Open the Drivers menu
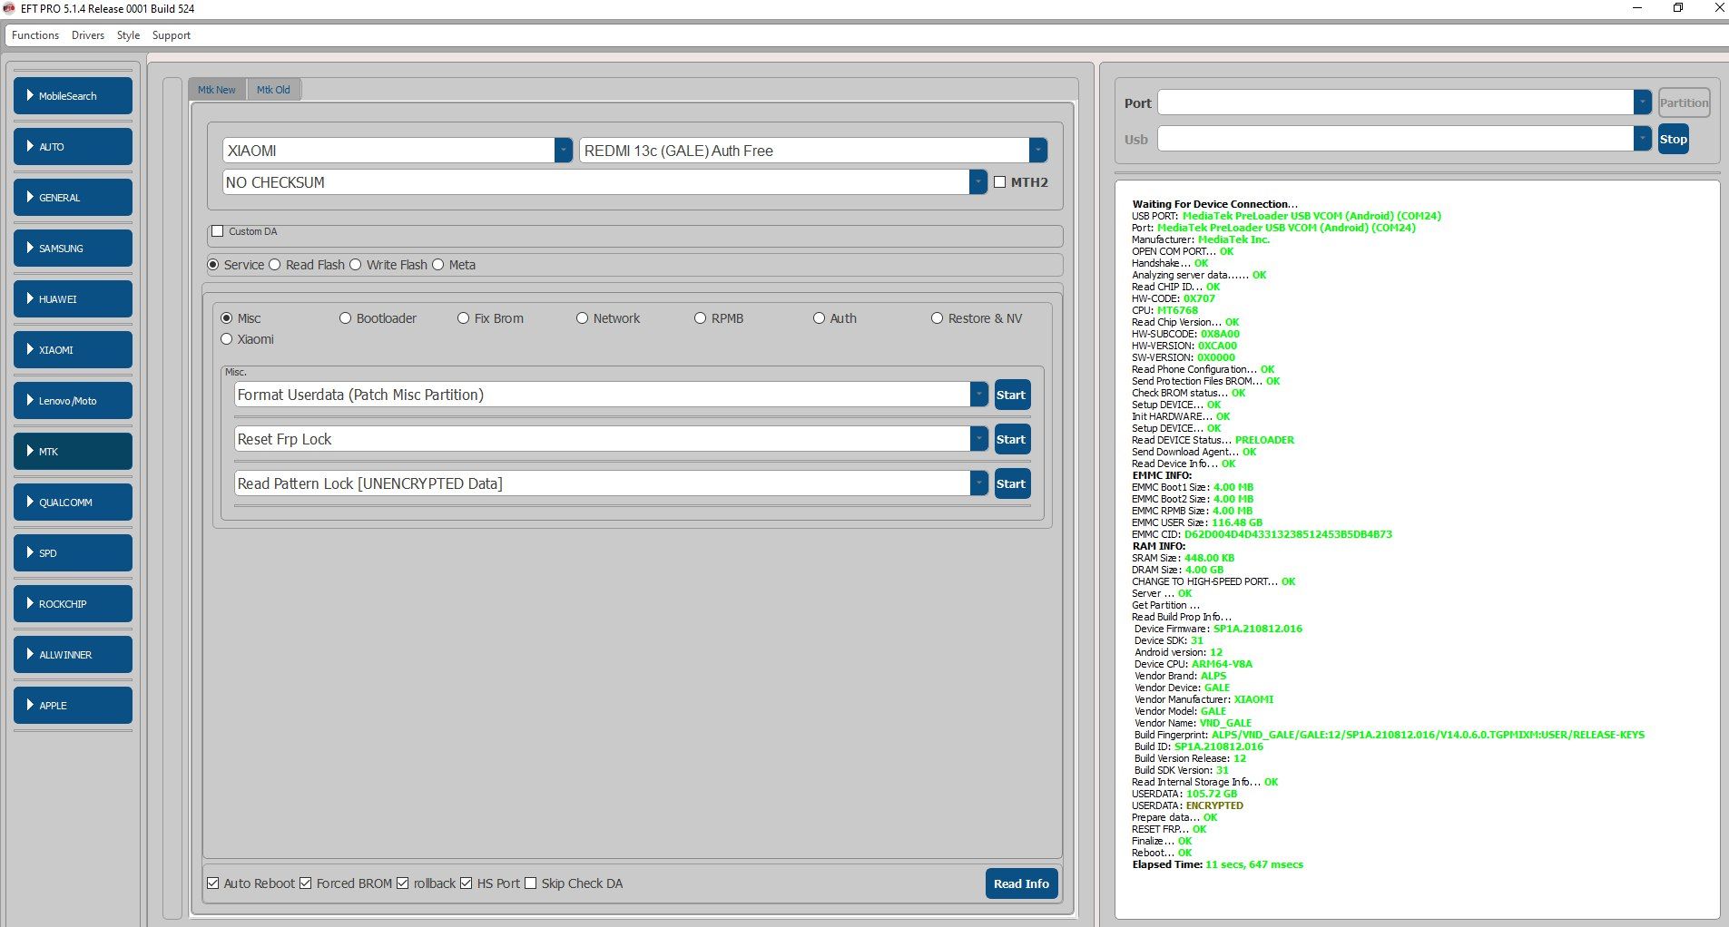The image size is (1729, 927). (x=88, y=35)
